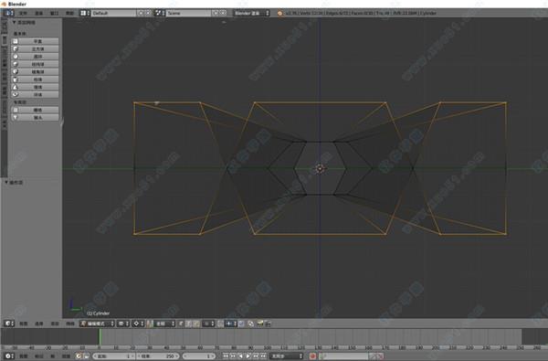Add a 圆环 circle mesh
The height and width of the screenshot is (361, 548).
[35, 57]
